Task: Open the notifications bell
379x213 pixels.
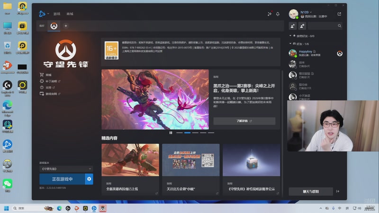Action: 278,14
